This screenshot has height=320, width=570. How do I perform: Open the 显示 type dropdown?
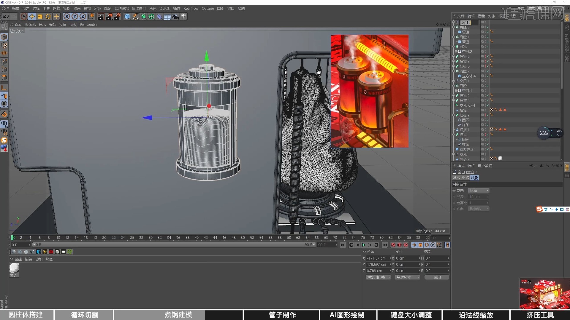[479, 191]
